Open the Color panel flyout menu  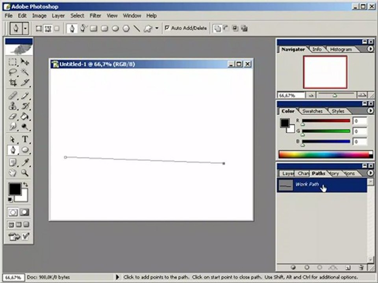[x=370, y=111]
